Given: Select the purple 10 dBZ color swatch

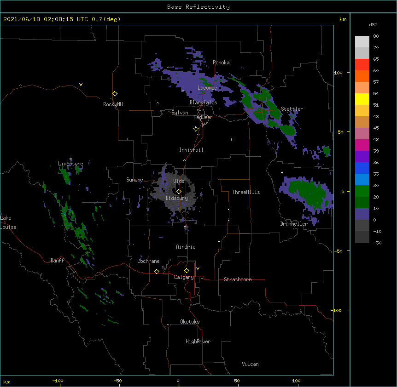Looking at the screenshot, I should (362, 214).
